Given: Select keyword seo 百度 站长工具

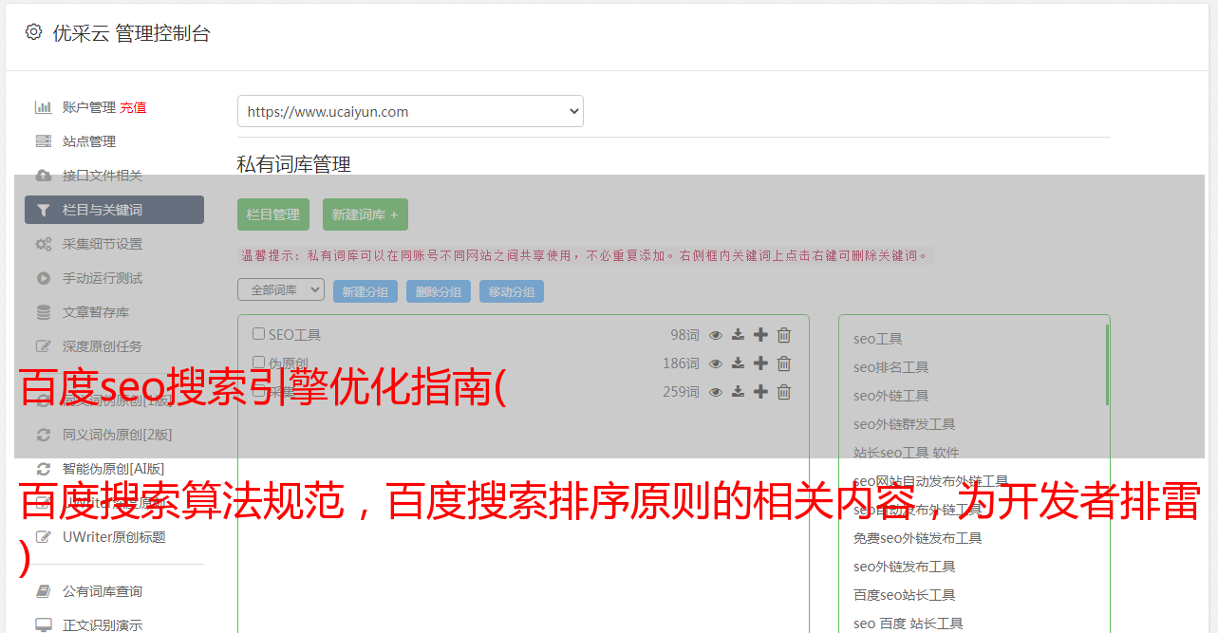Looking at the screenshot, I should click(x=908, y=624).
